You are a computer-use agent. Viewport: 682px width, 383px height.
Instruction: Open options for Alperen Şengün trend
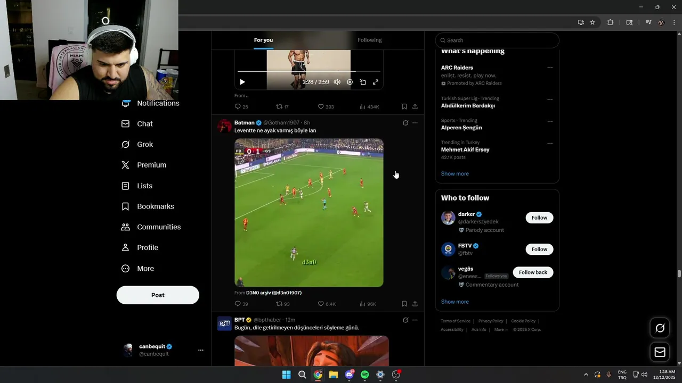(550, 121)
